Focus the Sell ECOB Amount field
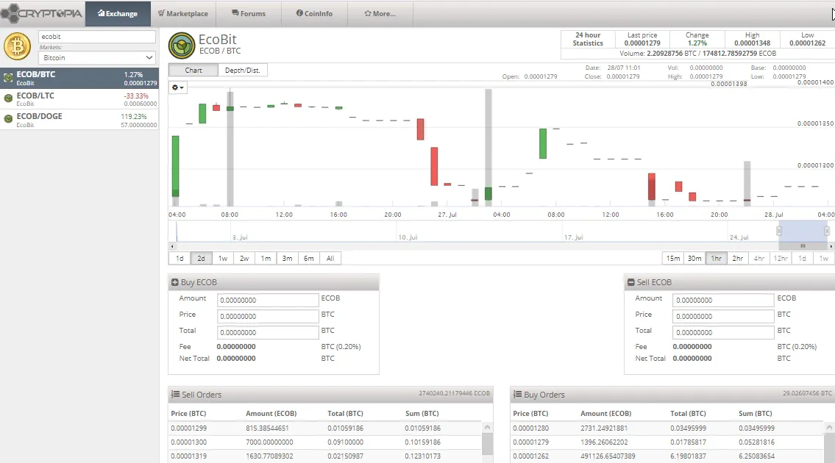Screen dimensions: 835x463 point(723,300)
